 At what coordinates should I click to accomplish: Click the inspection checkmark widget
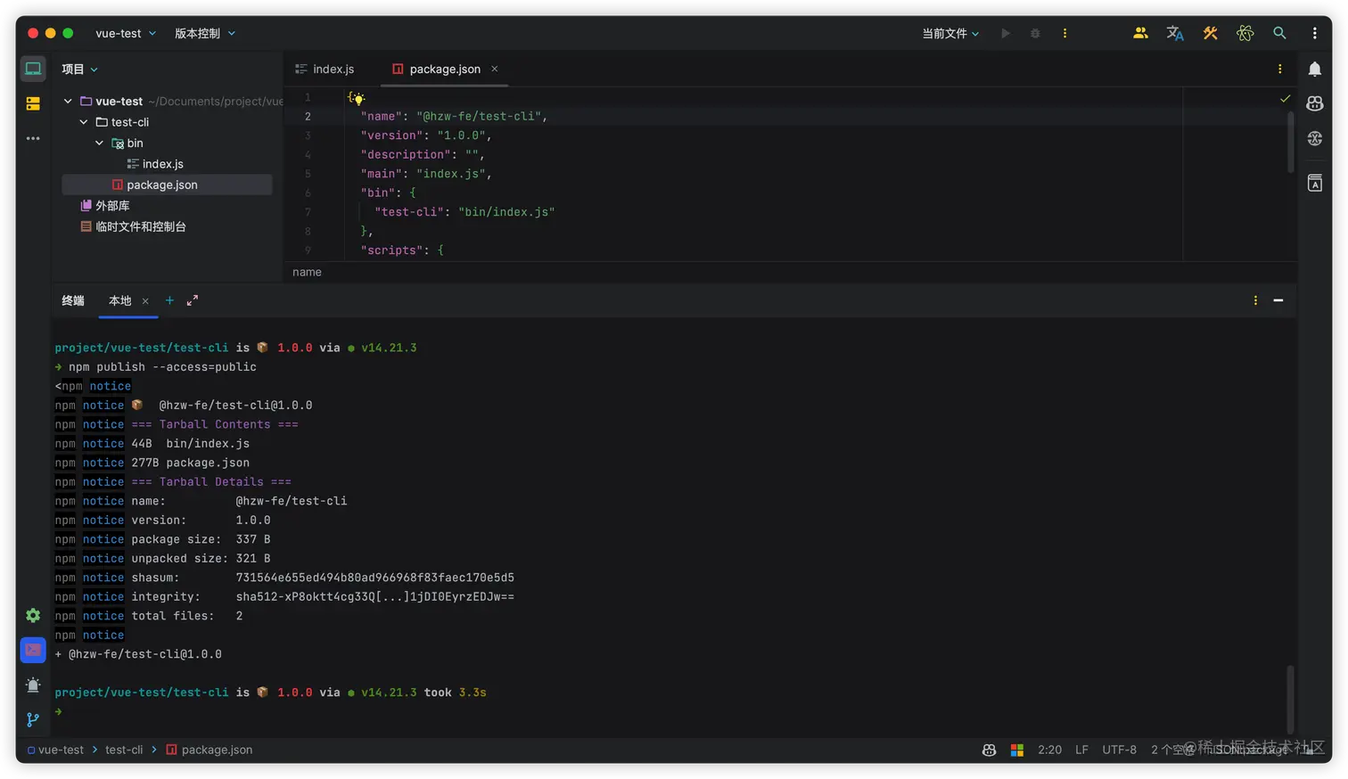[x=1285, y=98]
